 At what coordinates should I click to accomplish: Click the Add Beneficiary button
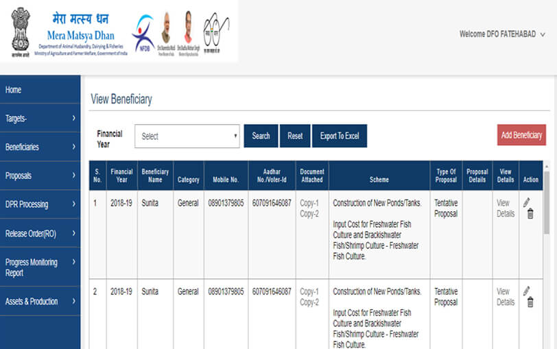click(x=521, y=135)
